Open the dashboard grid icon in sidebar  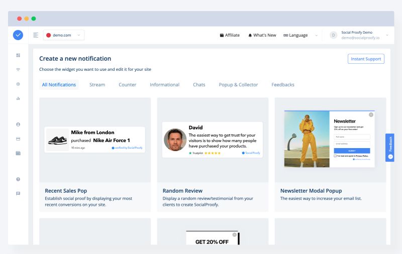pyautogui.click(x=18, y=55)
